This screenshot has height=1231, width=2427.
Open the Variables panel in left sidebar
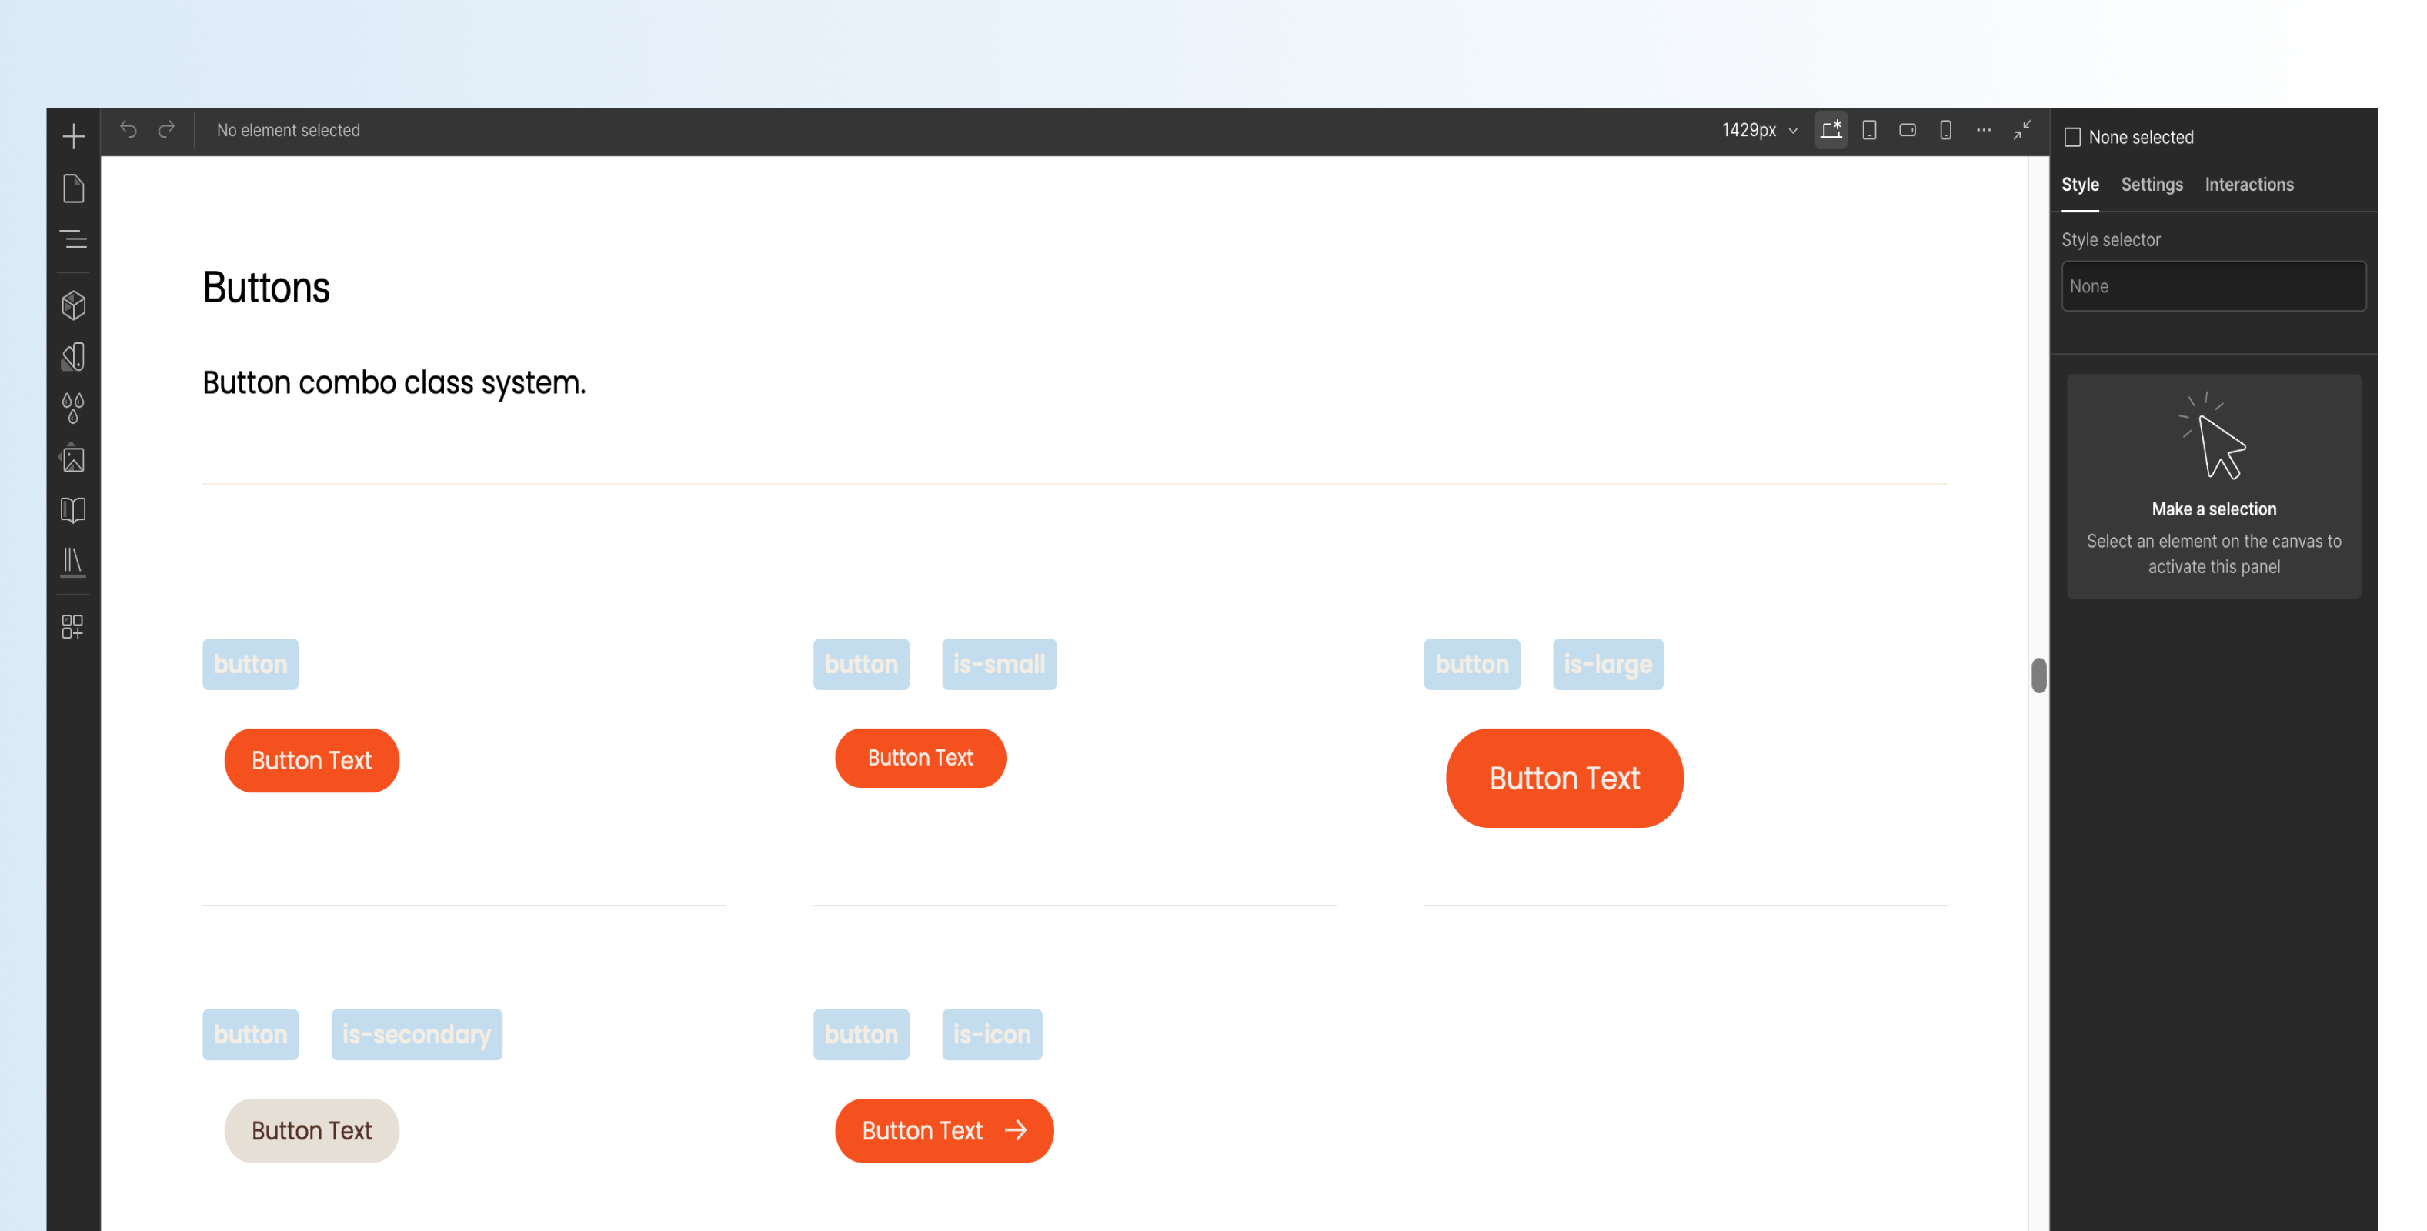coord(74,357)
